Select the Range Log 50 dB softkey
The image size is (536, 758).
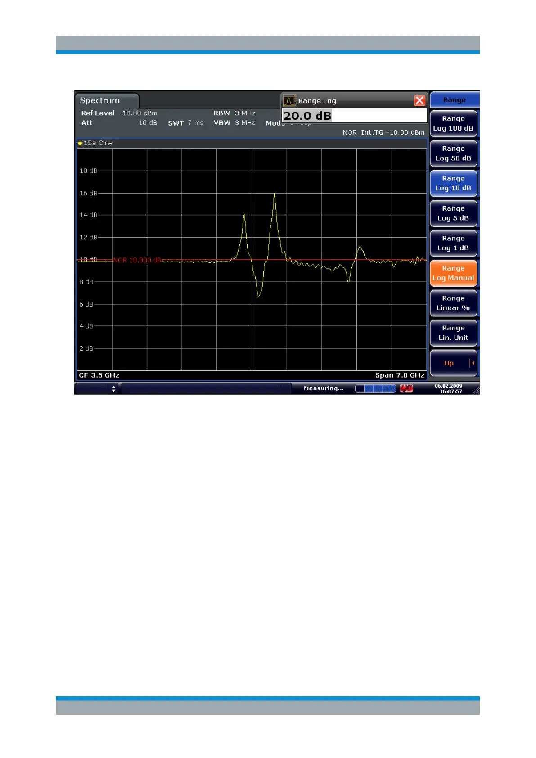point(453,153)
